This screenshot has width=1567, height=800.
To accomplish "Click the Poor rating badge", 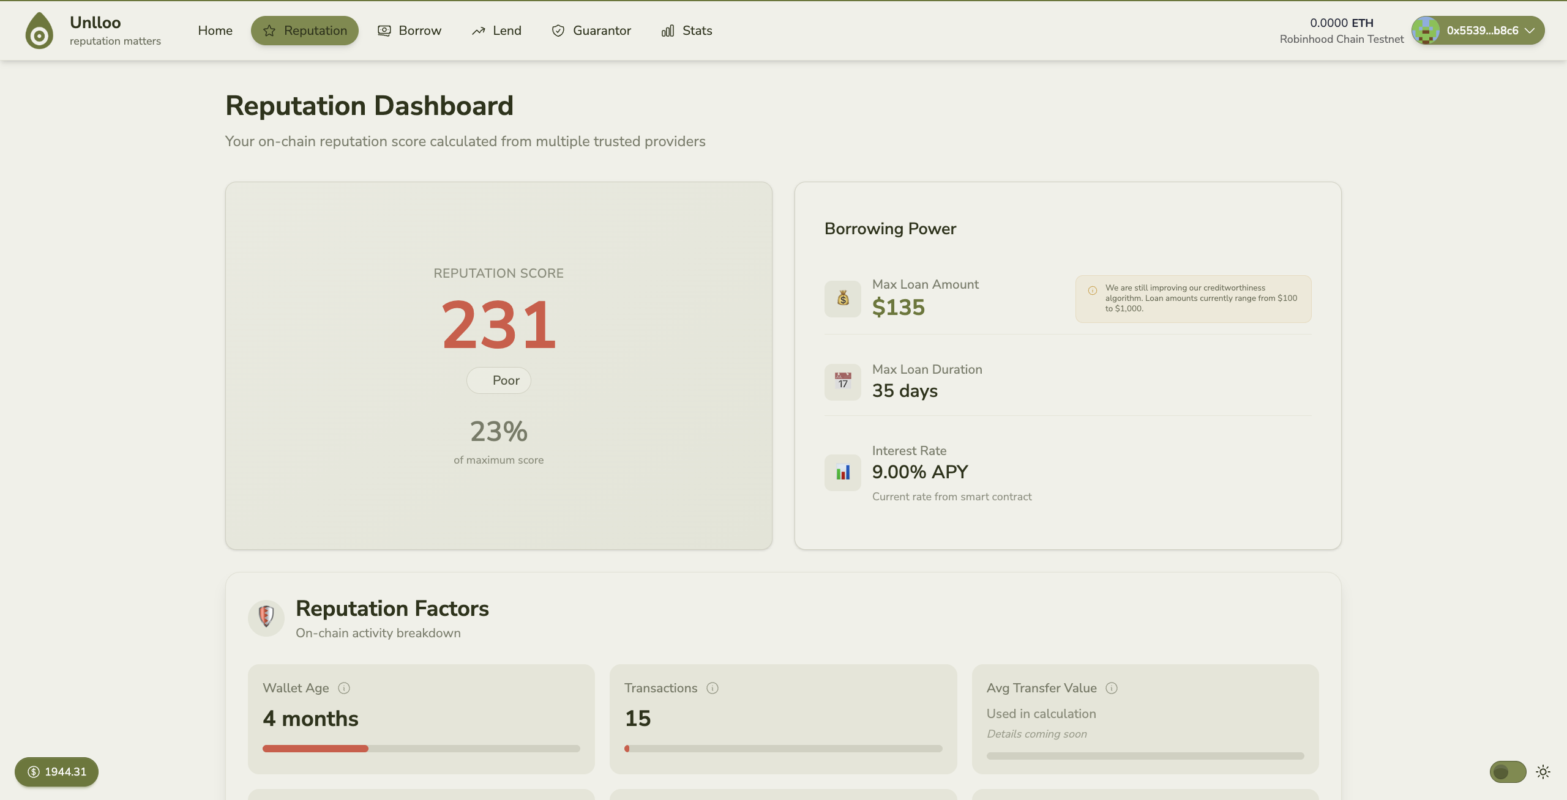I will click(x=499, y=380).
